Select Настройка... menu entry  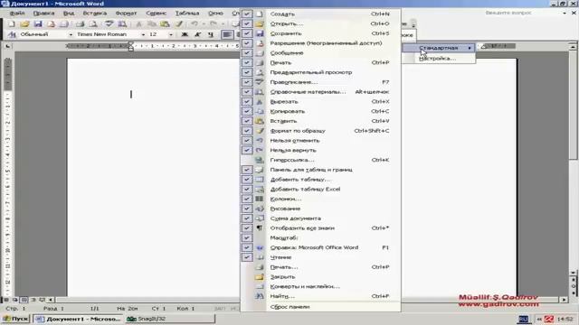pyautogui.click(x=439, y=58)
